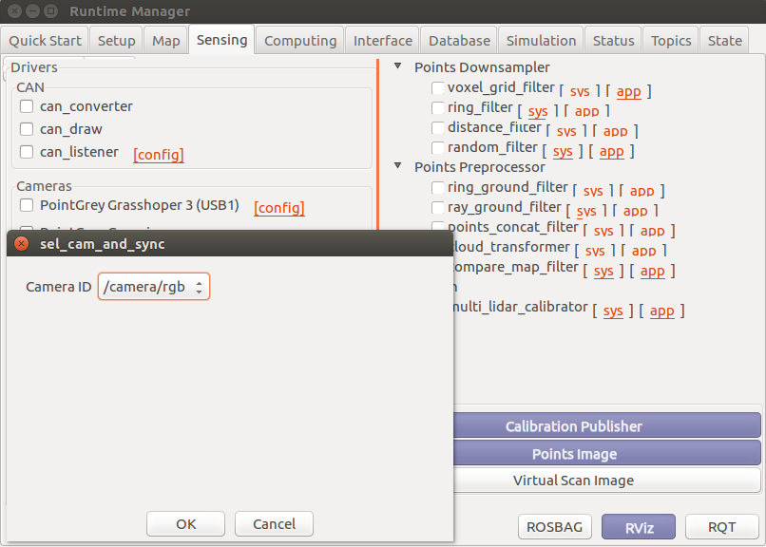The image size is (766, 547).
Task: Open config for PointGrey Grasshoper 3
Action: [x=279, y=207]
